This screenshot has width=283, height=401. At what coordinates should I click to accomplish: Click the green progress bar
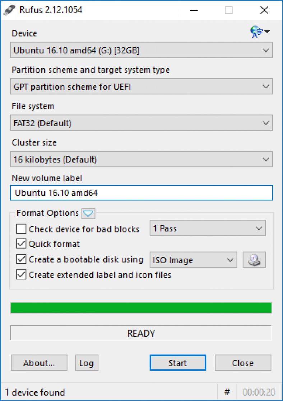[141, 308]
